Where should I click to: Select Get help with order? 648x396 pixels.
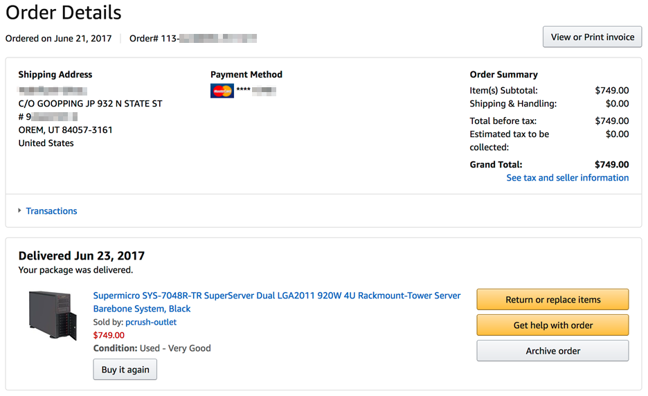click(552, 325)
